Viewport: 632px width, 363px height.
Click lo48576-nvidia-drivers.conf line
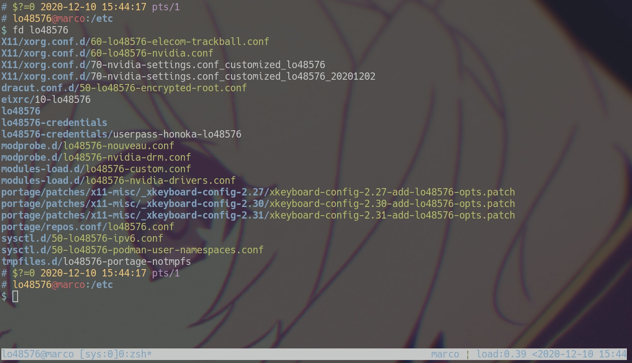tap(118, 180)
